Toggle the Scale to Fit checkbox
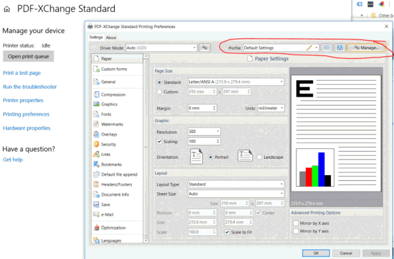394x259 pixels. pyautogui.click(x=227, y=232)
